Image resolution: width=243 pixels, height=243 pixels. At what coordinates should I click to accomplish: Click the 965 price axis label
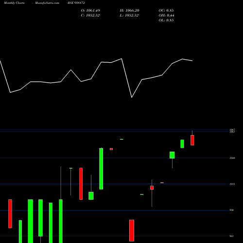pos(232,236)
